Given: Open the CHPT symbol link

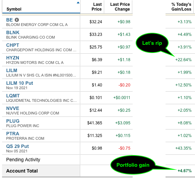Looking at the screenshot, I should tap(13, 45).
